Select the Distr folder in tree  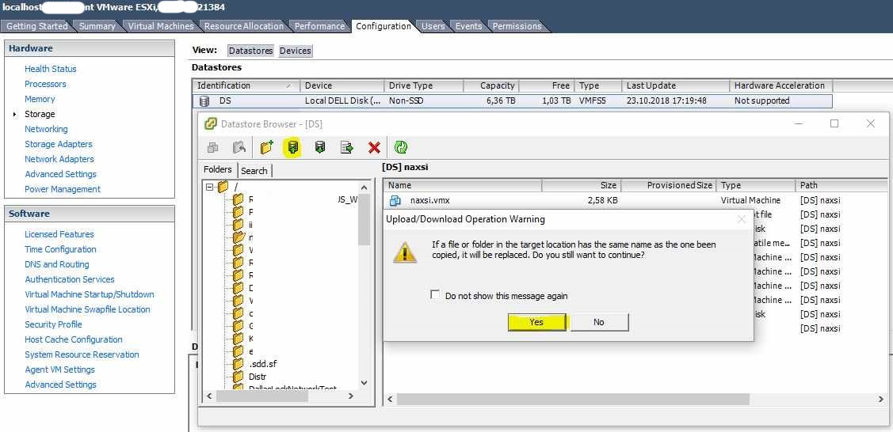258,377
